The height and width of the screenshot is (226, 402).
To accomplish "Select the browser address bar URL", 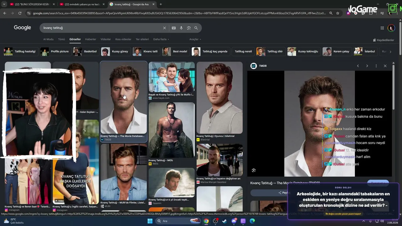I will pyautogui.click(x=179, y=13).
